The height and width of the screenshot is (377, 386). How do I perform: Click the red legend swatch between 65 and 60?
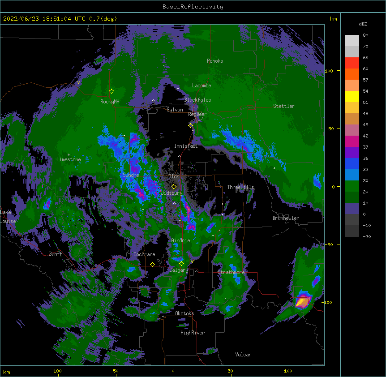pyautogui.click(x=352, y=63)
